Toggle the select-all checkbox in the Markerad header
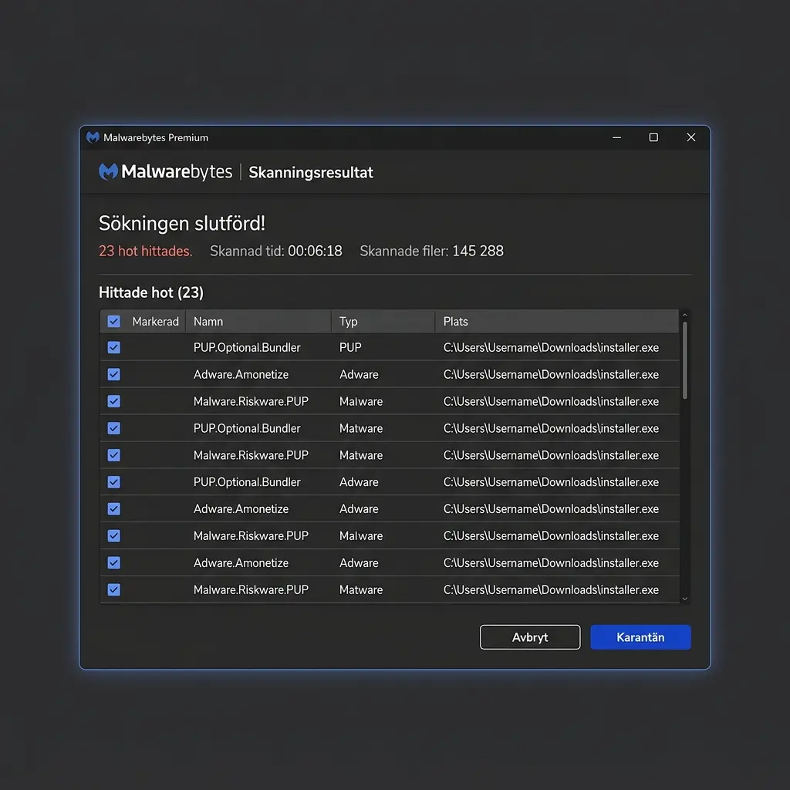790x790 pixels. tap(114, 322)
